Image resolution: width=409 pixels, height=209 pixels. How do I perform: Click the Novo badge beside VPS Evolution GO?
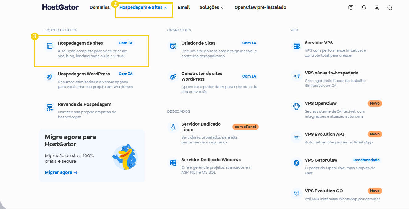click(375, 191)
